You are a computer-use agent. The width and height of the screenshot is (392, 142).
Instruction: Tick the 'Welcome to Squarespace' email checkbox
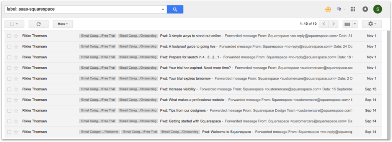point(9,132)
